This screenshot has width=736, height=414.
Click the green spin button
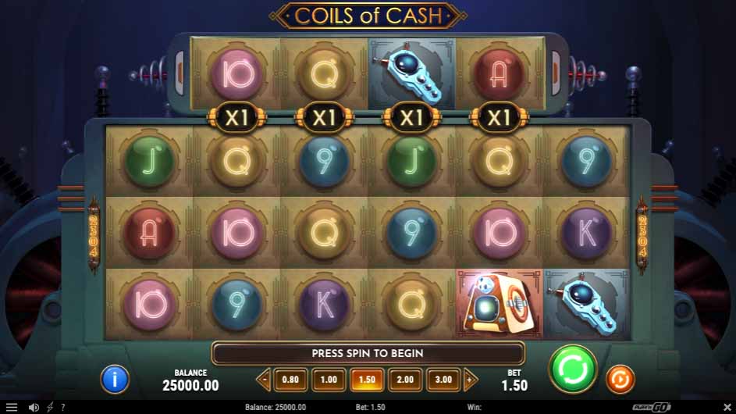coord(573,369)
